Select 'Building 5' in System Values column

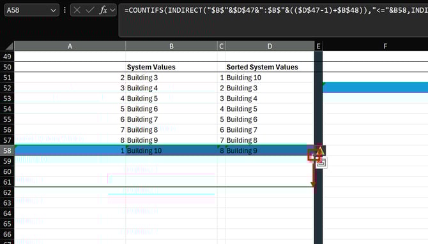point(171,98)
